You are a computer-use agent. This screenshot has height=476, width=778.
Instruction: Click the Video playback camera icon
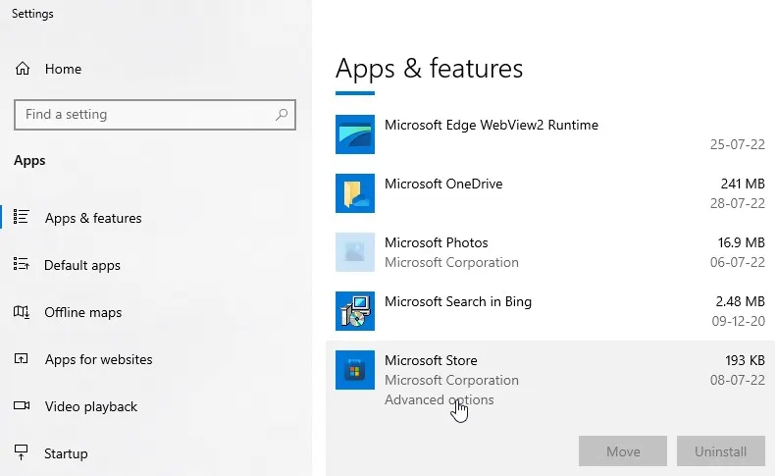point(22,405)
